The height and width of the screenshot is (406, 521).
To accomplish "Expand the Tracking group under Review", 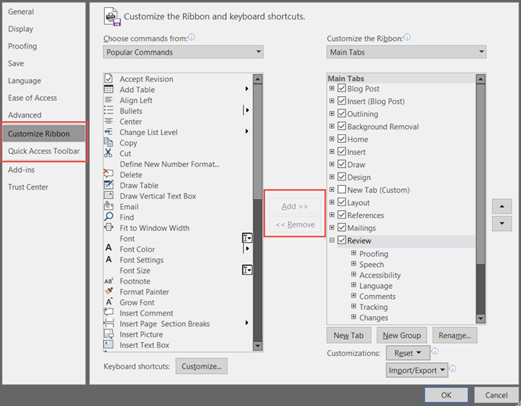I will click(354, 306).
